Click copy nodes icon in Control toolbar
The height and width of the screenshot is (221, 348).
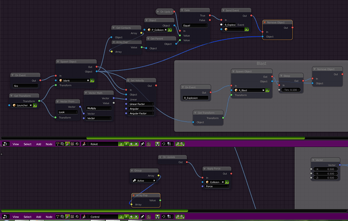[x=178, y=216]
